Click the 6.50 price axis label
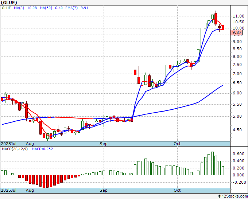The height and width of the screenshot is (199, 248). pos(237,83)
